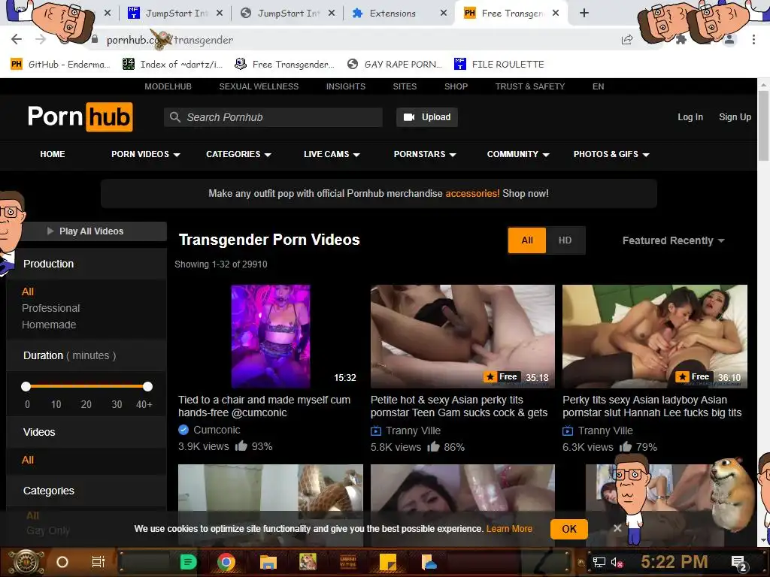Click the Sign Up link
Screen dimensions: 770x577
(735, 117)
